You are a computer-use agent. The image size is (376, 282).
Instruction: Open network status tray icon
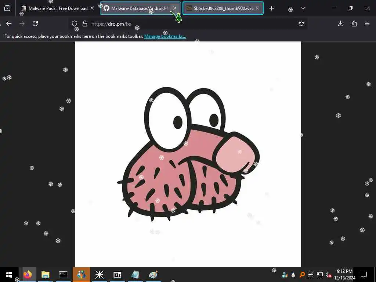click(x=320, y=275)
